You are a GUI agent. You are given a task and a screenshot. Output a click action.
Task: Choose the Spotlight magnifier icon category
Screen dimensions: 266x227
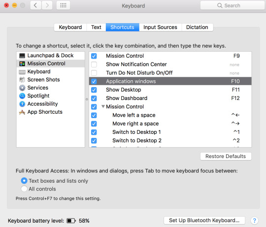click(x=22, y=96)
